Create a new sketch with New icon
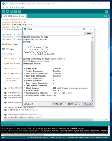Screen dimensions: 112x141 pos(12,11)
